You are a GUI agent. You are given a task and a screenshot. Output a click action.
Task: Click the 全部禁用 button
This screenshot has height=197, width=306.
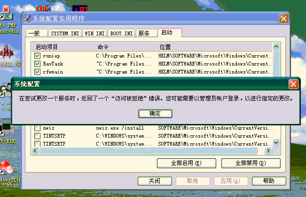[x=251, y=163]
